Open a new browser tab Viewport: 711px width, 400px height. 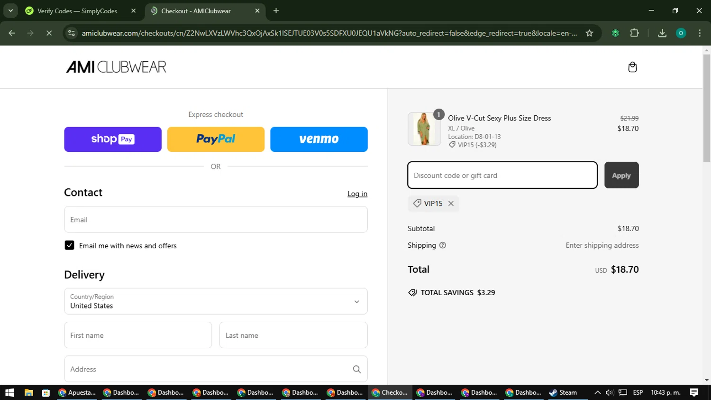pyautogui.click(x=276, y=10)
